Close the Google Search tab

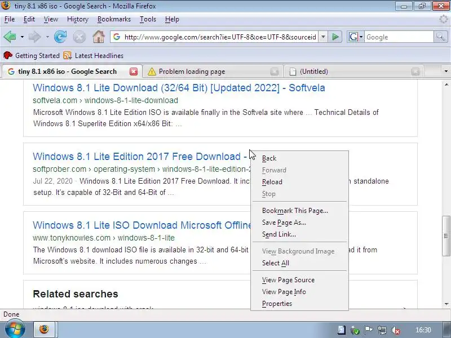134,72
